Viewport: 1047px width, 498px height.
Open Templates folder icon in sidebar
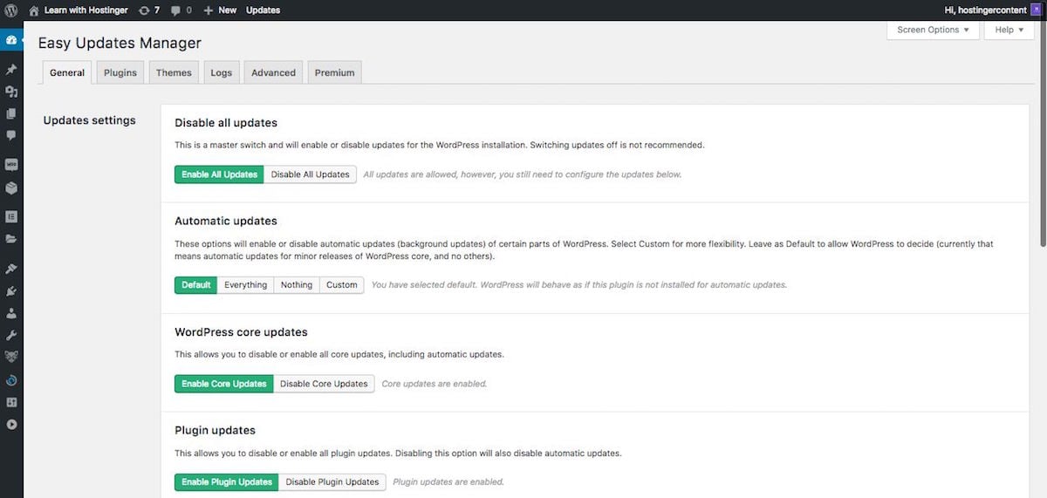point(11,238)
